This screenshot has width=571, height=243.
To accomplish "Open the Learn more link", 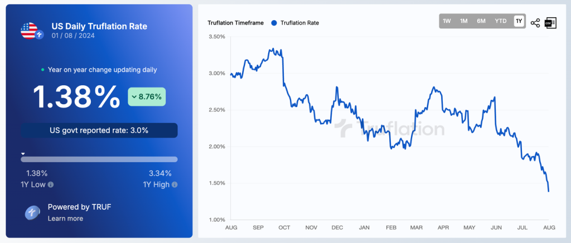I will pos(65,218).
